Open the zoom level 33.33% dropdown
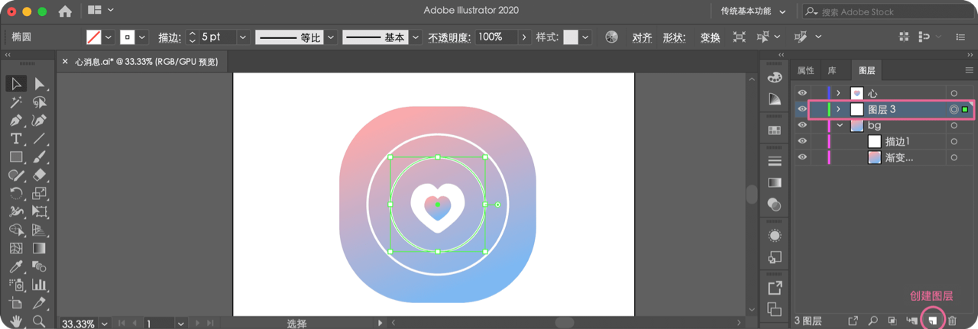This screenshot has width=978, height=329. click(104, 324)
